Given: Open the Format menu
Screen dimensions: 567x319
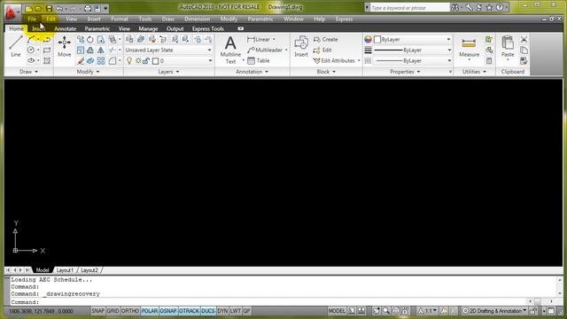Looking at the screenshot, I should tap(120, 19).
